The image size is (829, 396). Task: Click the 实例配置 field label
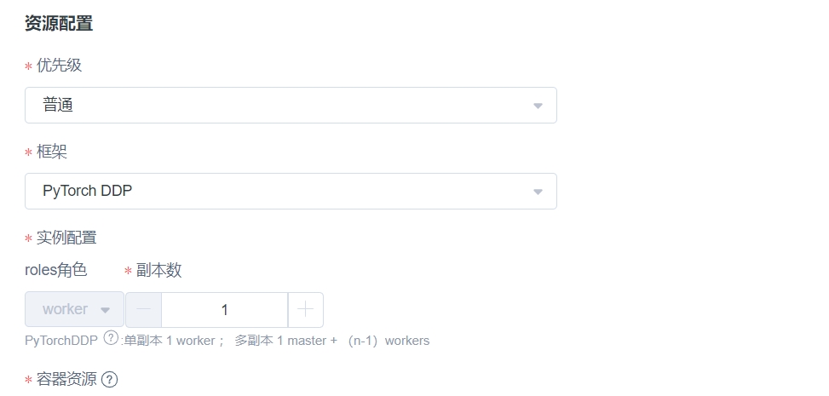(66, 238)
